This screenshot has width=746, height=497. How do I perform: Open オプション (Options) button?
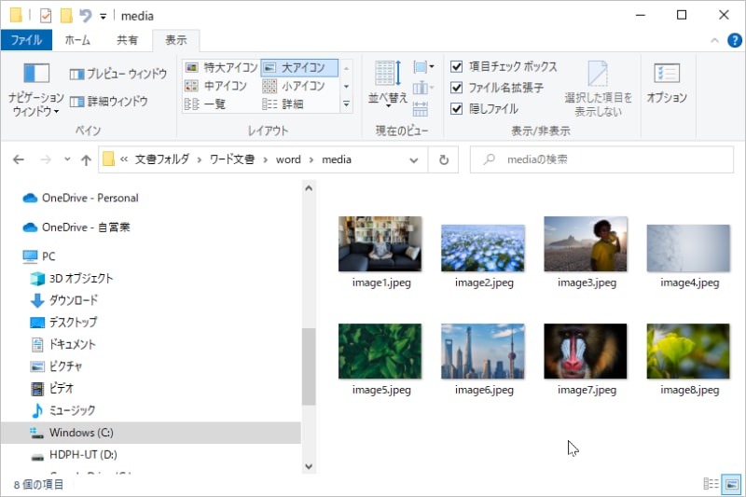667,83
